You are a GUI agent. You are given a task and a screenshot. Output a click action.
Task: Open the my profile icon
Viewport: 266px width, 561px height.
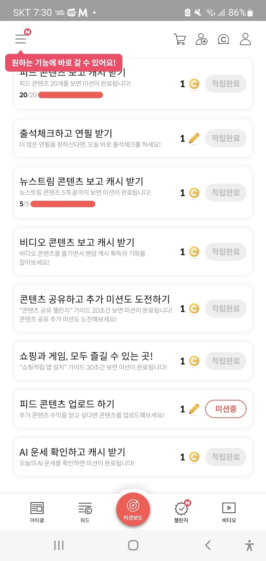click(245, 39)
